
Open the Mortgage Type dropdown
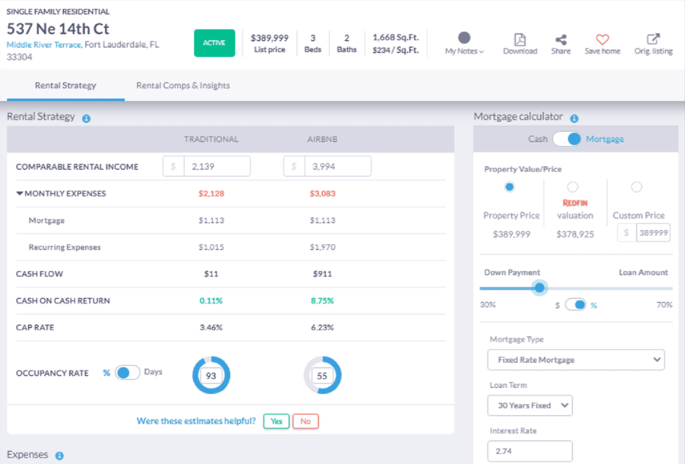point(575,360)
